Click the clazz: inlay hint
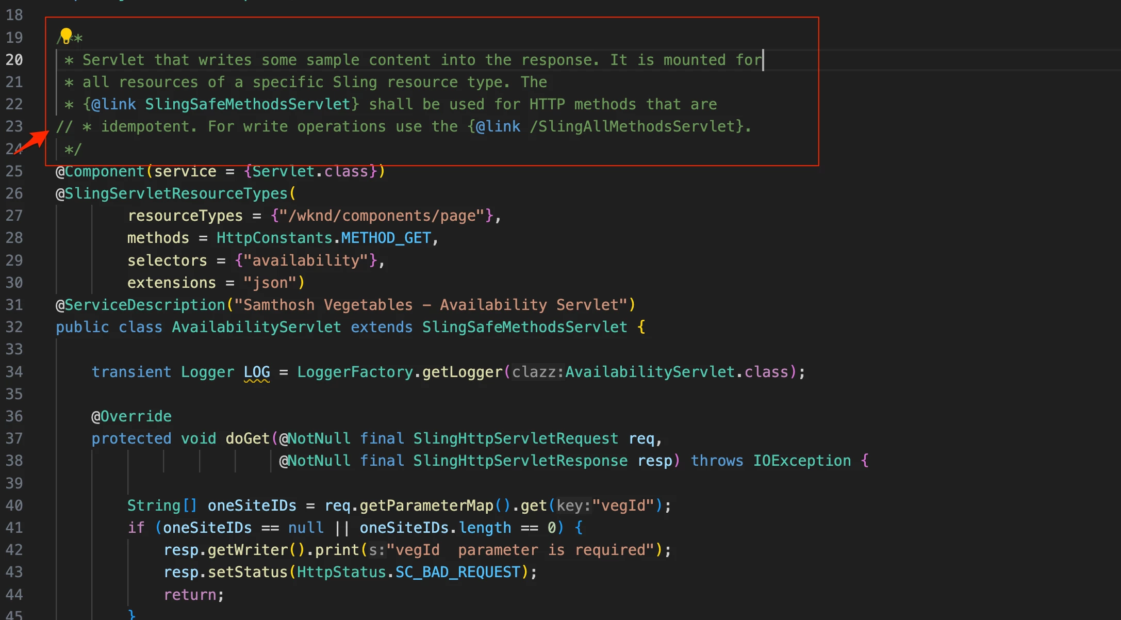Viewport: 1121px width, 620px height. tap(538, 372)
